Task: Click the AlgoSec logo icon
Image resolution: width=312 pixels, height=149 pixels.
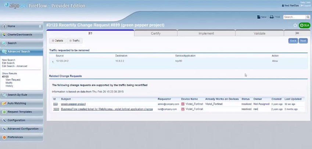Action: pos(6,4)
